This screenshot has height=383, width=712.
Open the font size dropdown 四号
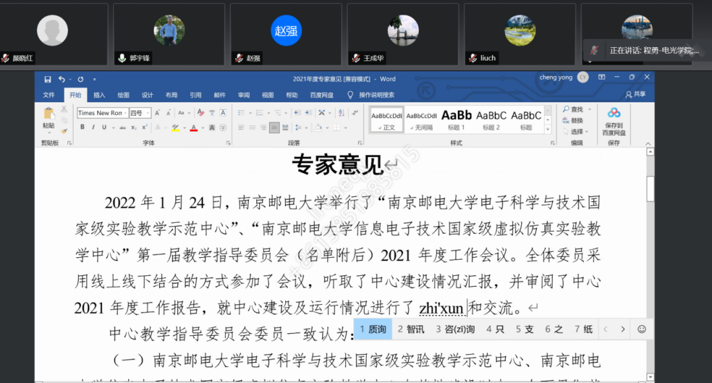click(140, 113)
